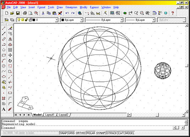The image size is (190, 137).
Task: Click the Print icon
Action: pyautogui.click(x=25, y=13)
